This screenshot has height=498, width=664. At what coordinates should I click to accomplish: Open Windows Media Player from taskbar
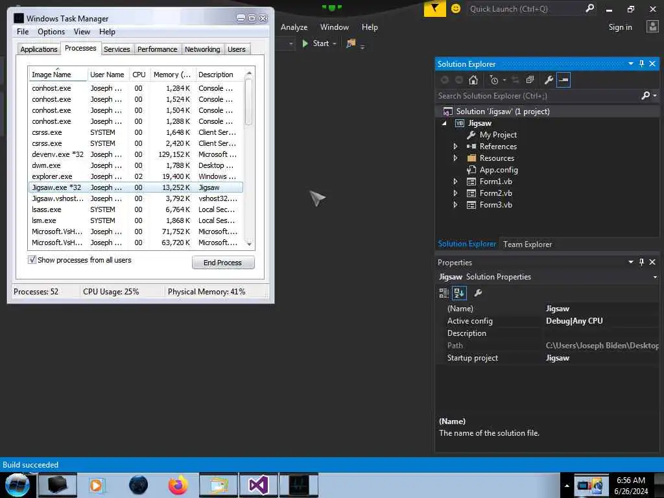pyautogui.click(x=96, y=485)
